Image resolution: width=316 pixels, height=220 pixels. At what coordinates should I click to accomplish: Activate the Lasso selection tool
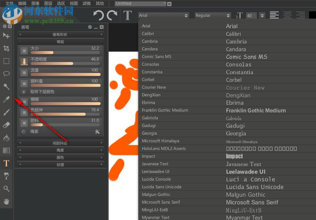click(6, 74)
